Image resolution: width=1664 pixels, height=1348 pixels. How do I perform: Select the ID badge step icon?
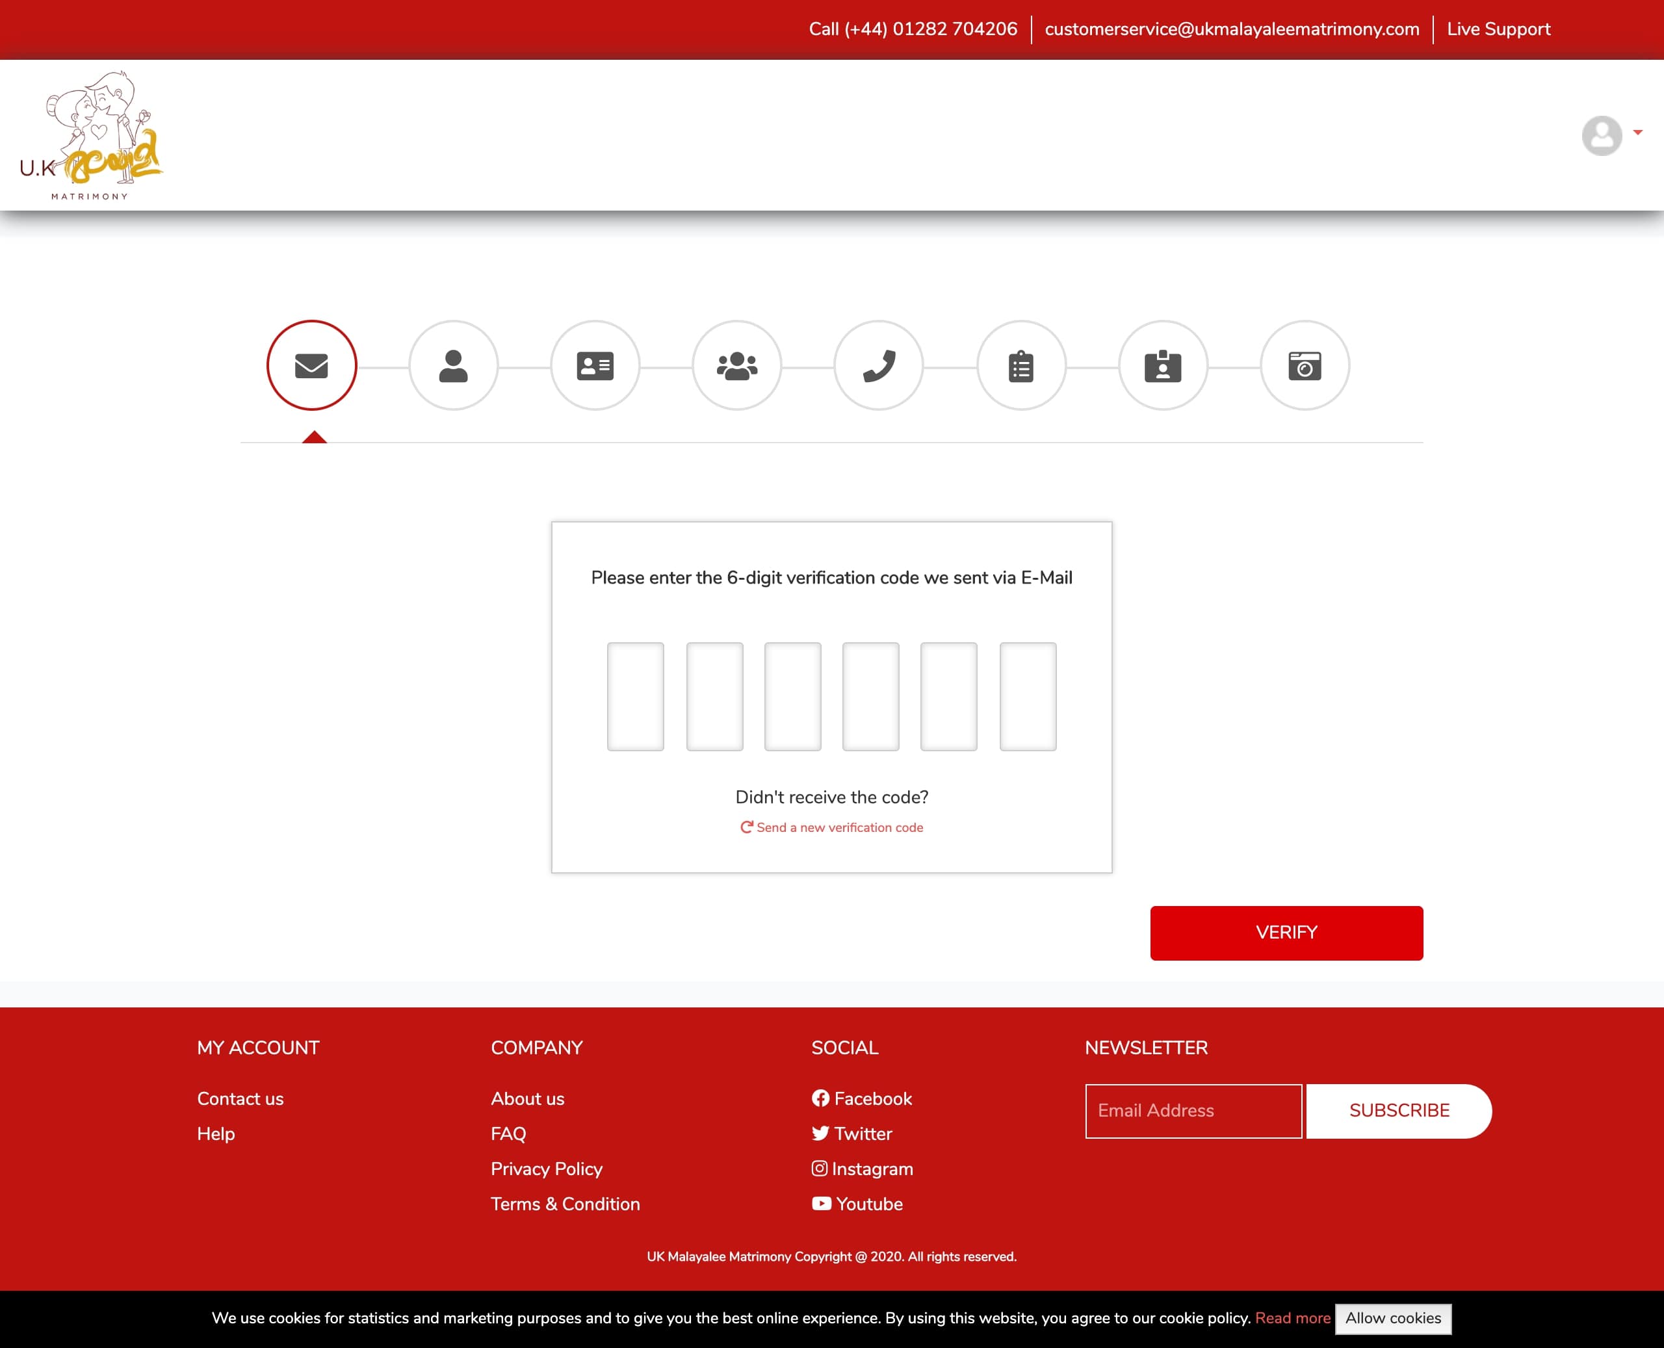click(1162, 365)
